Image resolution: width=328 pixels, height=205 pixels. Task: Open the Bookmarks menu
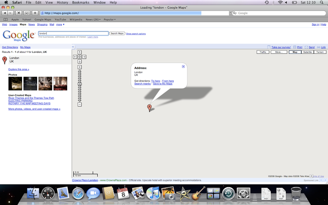(x=80, y=2)
